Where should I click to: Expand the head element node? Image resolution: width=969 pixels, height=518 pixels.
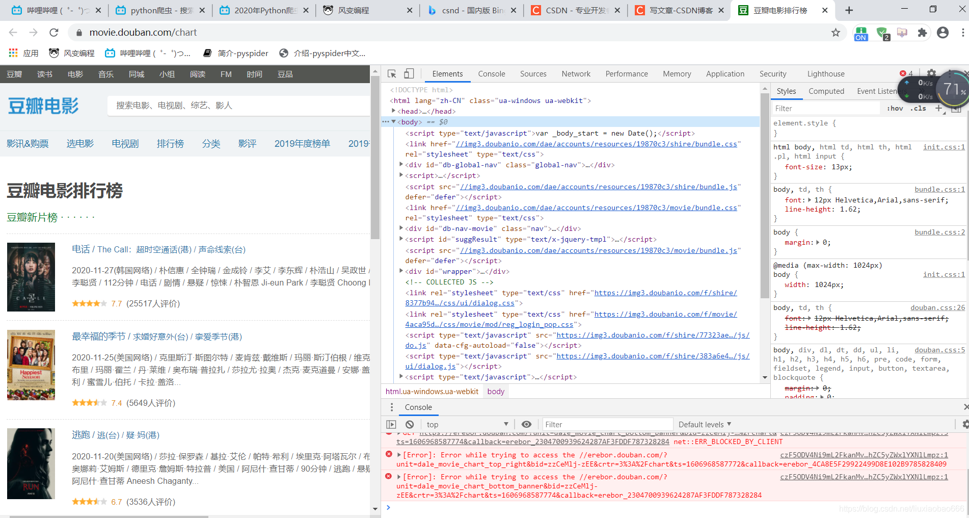tap(393, 111)
